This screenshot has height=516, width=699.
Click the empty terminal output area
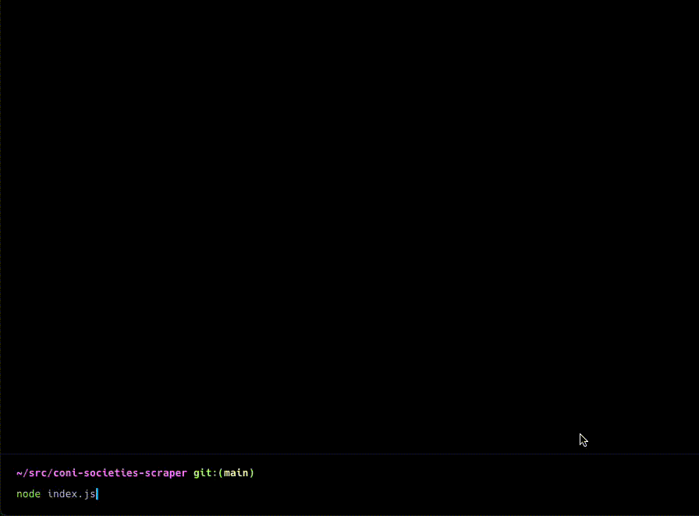point(349,226)
